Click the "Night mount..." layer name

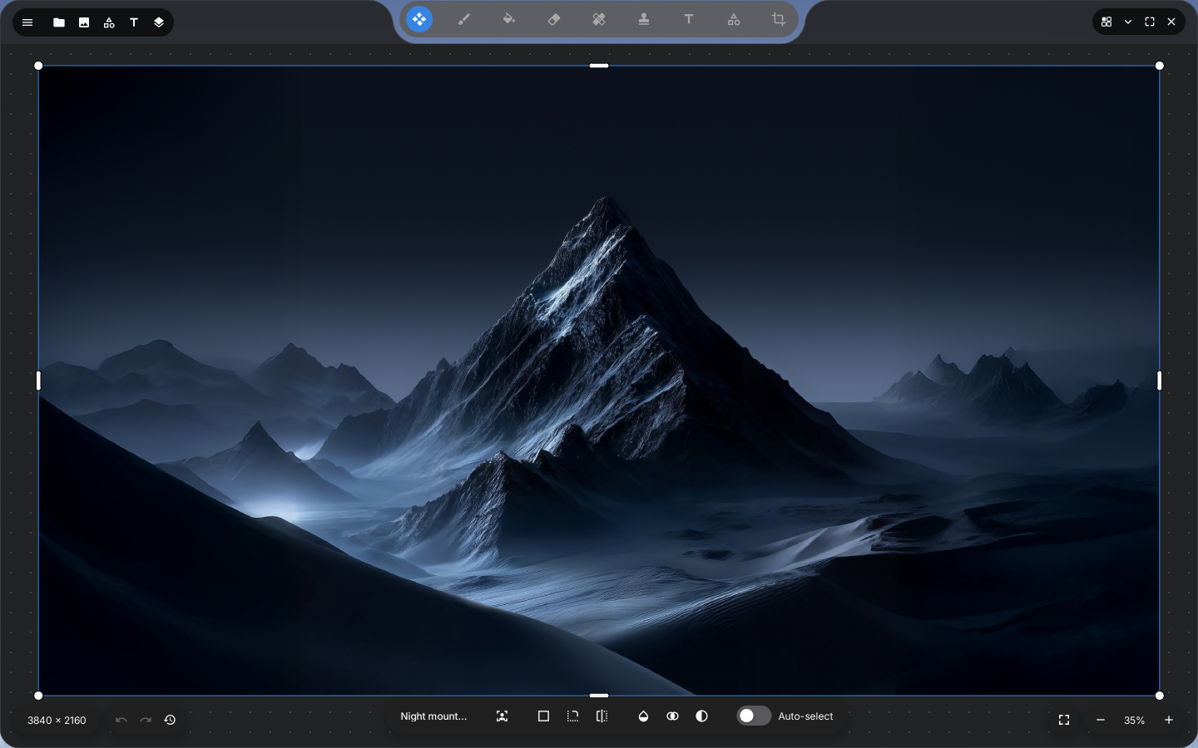tap(433, 716)
